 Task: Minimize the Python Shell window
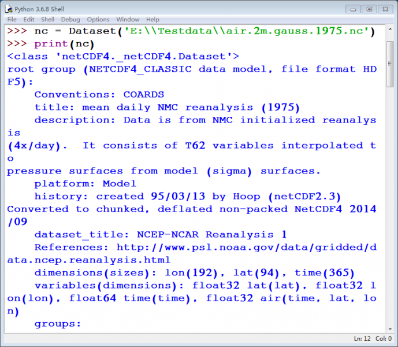[x=354, y=9]
